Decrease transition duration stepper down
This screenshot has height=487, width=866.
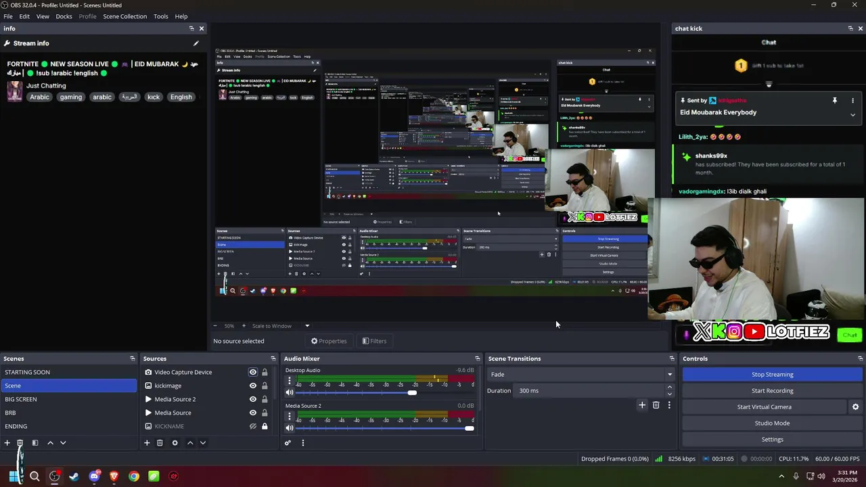670,394
